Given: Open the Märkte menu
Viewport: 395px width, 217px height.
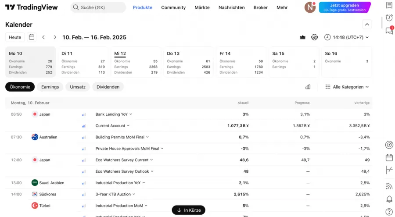Looking at the screenshot, I should click(202, 7).
